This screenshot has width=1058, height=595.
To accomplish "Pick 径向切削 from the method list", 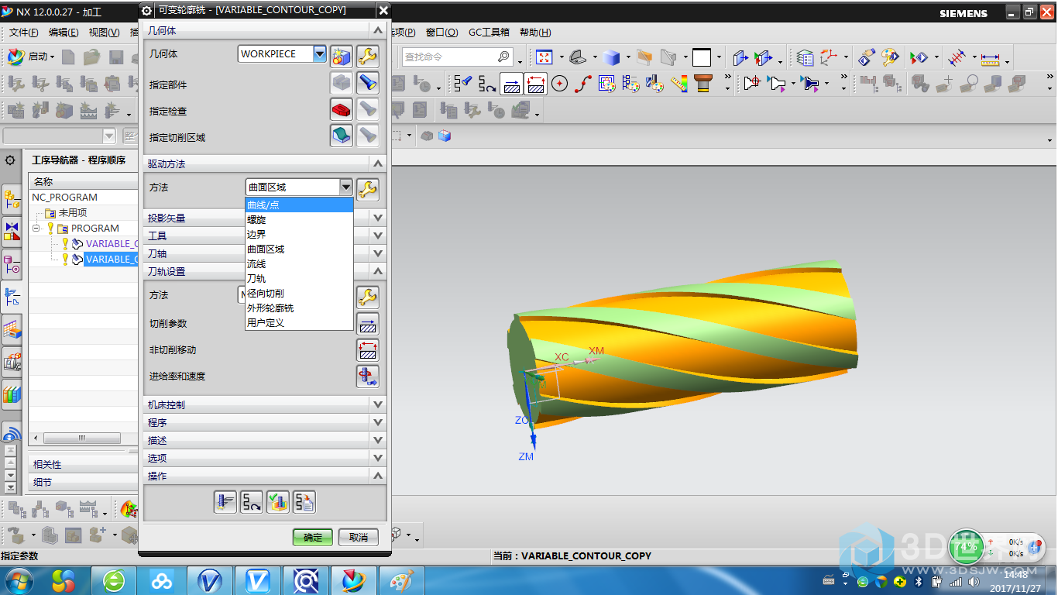I will tap(266, 294).
